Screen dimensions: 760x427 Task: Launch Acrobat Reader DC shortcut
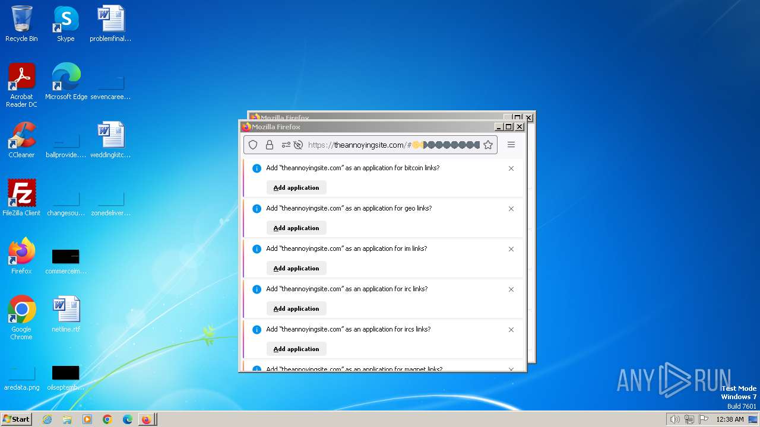[x=21, y=85]
